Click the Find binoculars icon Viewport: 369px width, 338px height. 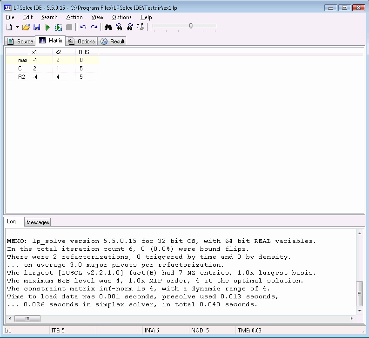click(108, 28)
